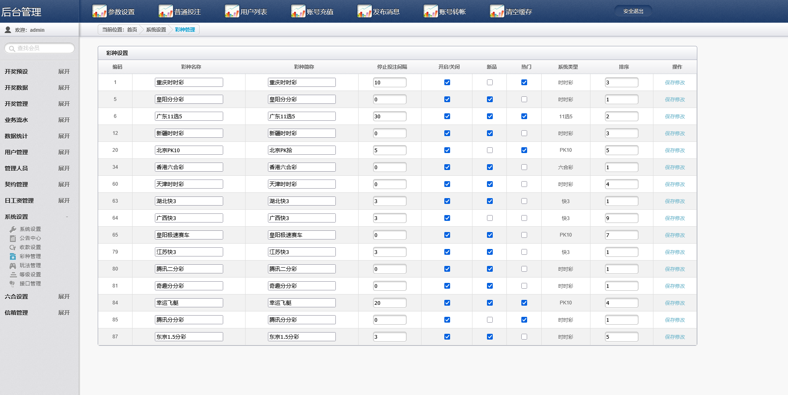Edit 彩种名称 field for 湖北快3
The width and height of the screenshot is (788, 395).
(189, 201)
